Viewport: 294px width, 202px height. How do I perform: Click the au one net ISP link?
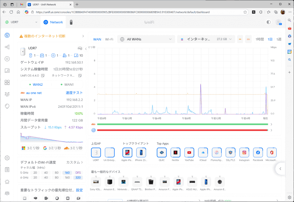pyautogui.click(x=34, y=93)
